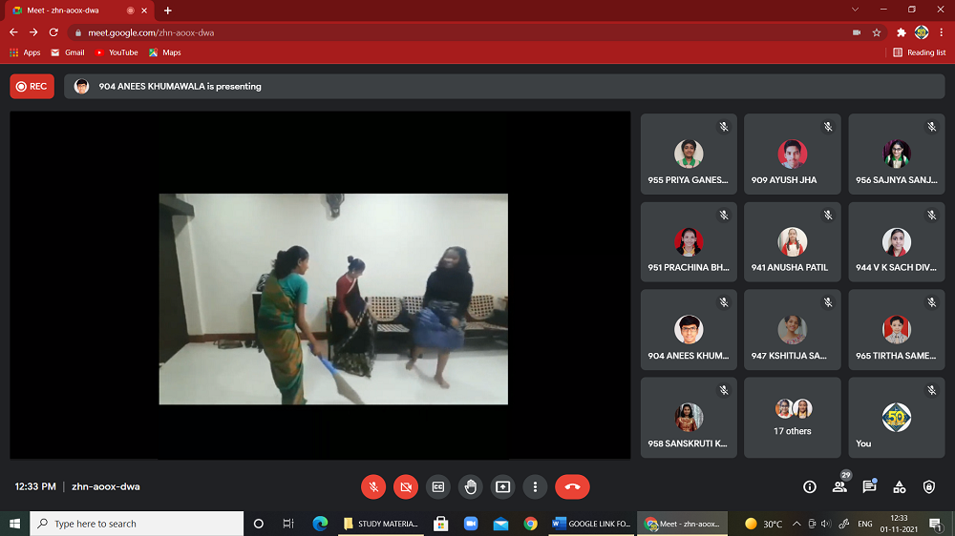This screenshot has height=536, width=955.
Task: Open the Reading list button
Action: click(920, 52)
